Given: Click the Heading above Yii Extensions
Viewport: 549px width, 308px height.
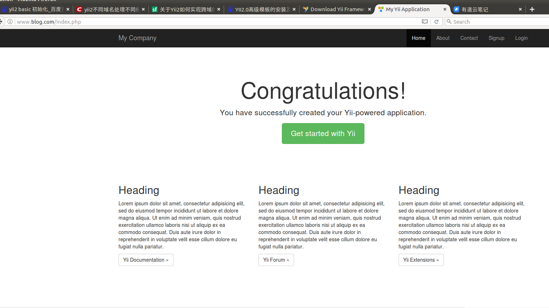Looking at the screenshot, I should tap(419, 190).
